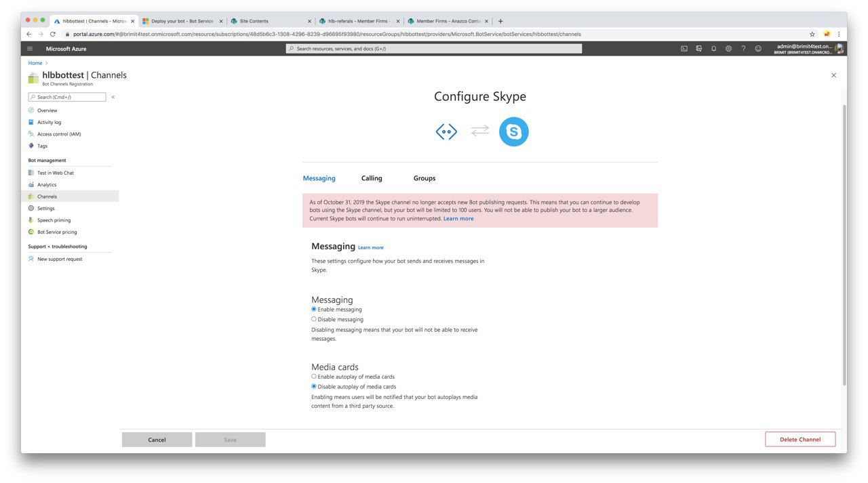868x483 pixels.
Task: Click the browser forward arrow
Action: 41,34
